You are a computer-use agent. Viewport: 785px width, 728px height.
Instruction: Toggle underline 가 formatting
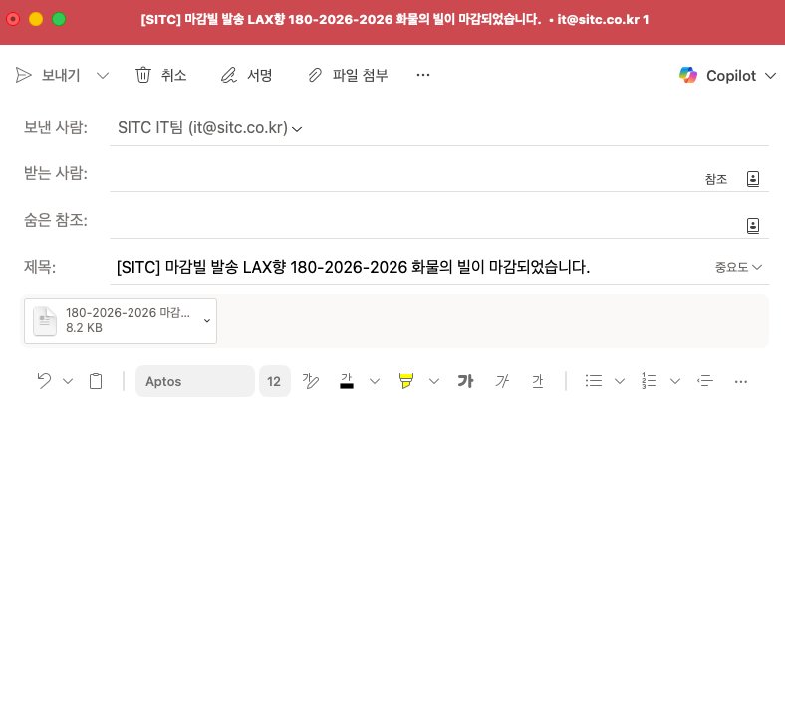pyautogui.click(x=538, y=381)
